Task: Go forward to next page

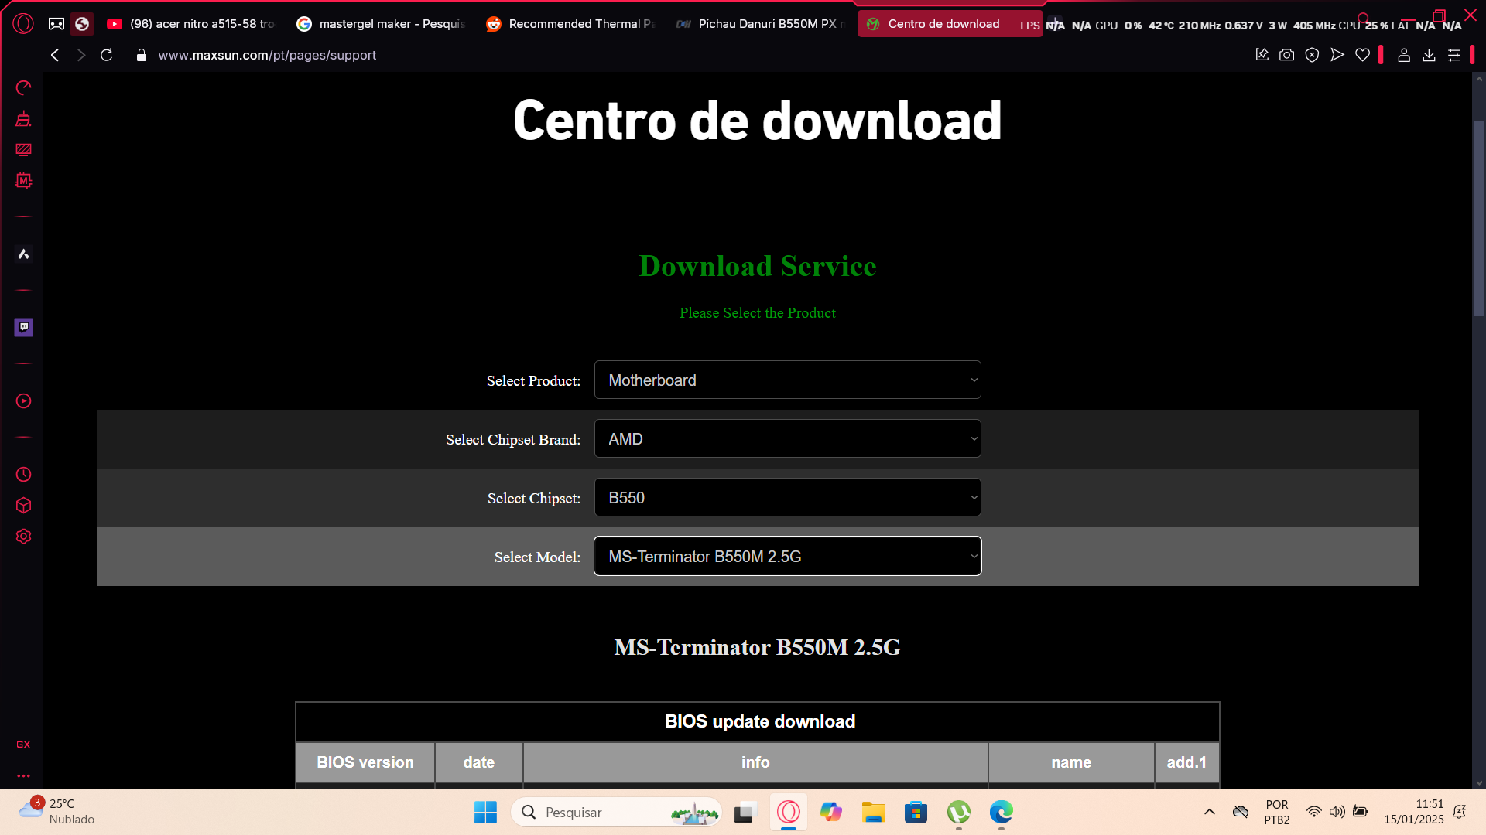Action: click(x=80, y=55)
